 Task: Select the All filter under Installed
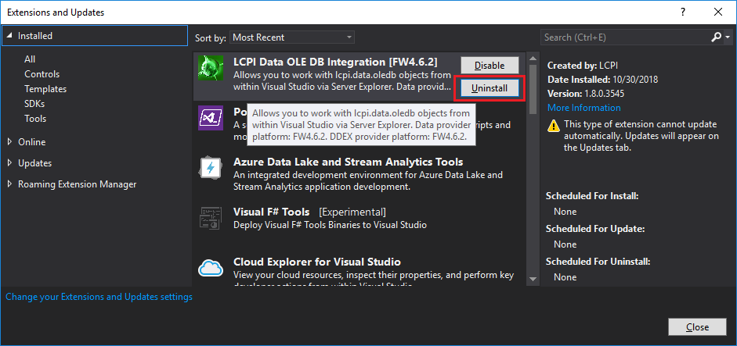click(x=30, y=59)
